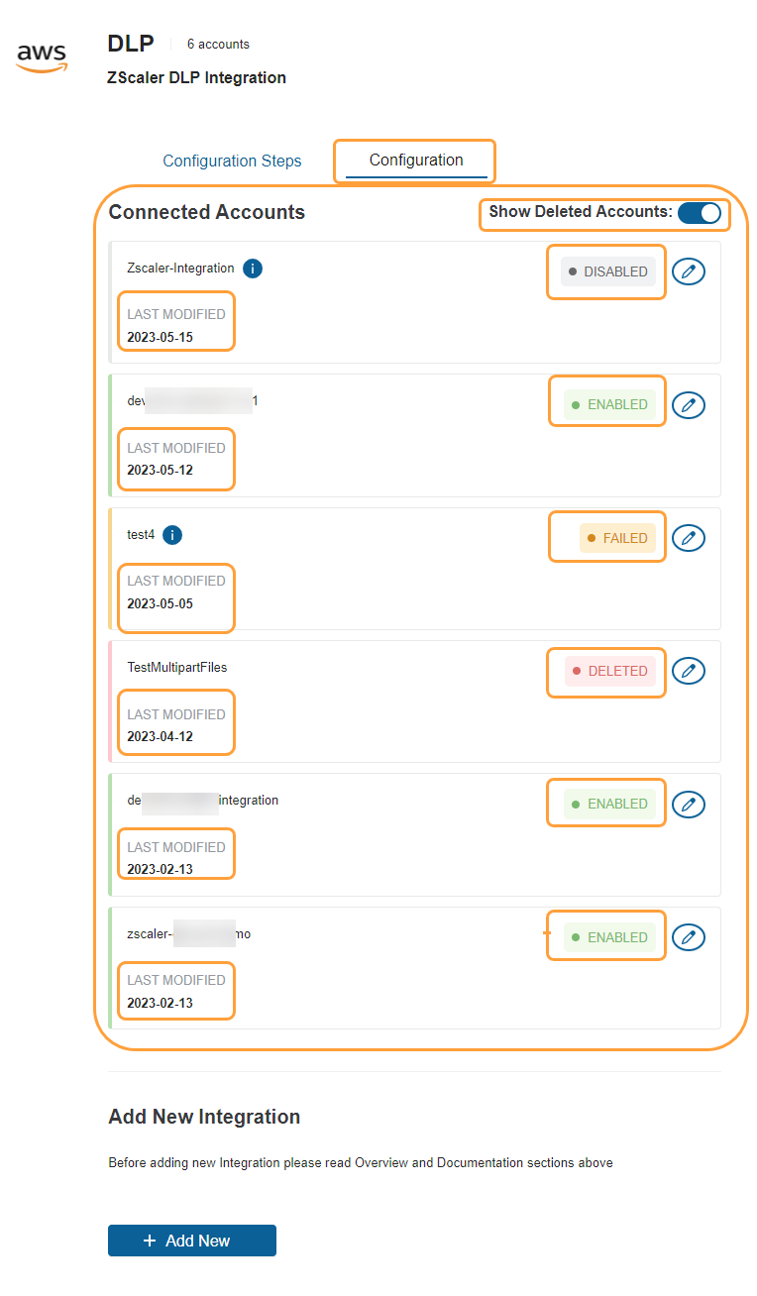Select the Configuration tab
The height and width of the screenshot is (1296, 757).
coord(416,161)
